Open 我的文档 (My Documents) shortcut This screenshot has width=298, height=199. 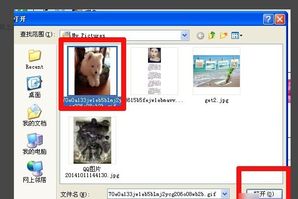click(34, 115)
